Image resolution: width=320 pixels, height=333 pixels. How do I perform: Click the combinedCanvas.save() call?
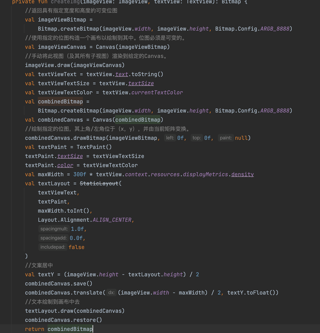pos(58,284)
